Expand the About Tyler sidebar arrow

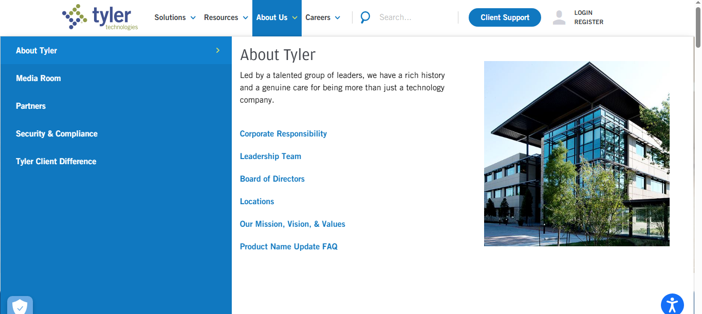pyautogui.click(x=217, y=50)
